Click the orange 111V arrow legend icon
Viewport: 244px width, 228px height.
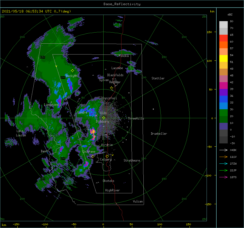point(223,157)
